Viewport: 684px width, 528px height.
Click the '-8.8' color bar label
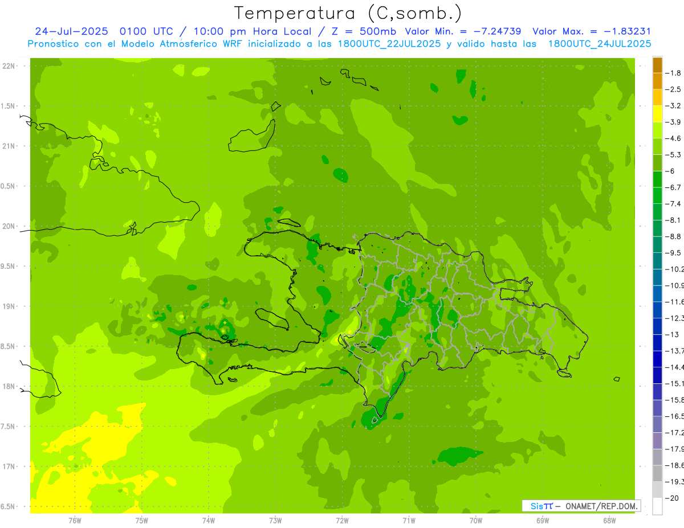(674, 236)
